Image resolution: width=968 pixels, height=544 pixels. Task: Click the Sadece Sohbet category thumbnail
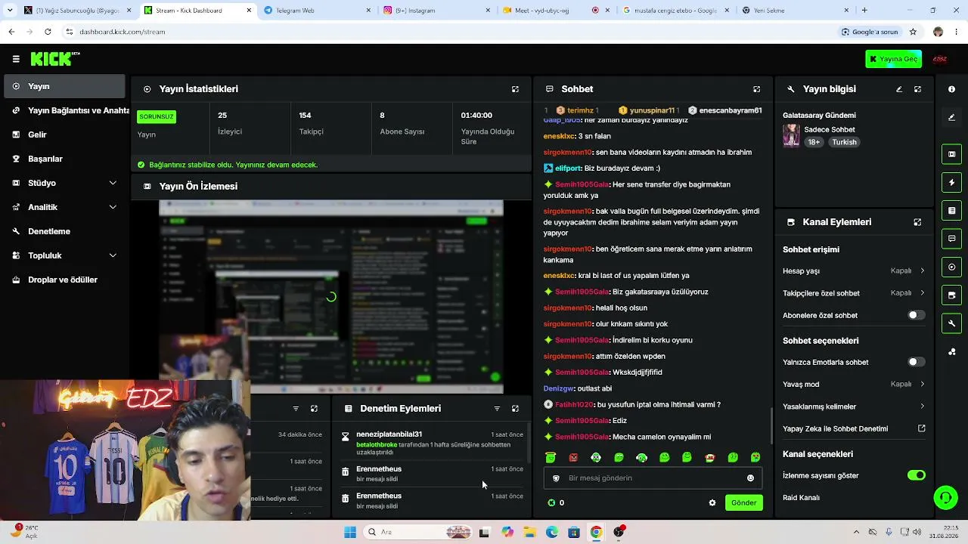click(x=791, y=135)
